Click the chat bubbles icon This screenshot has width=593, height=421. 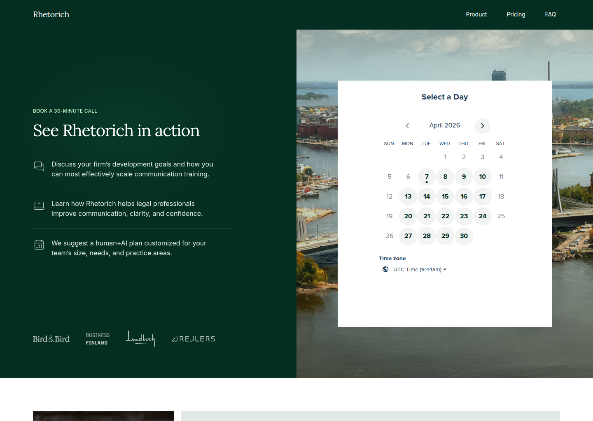(39, 166)
